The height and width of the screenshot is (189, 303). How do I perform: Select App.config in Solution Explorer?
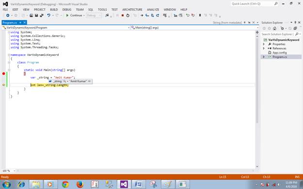point(279,52)
